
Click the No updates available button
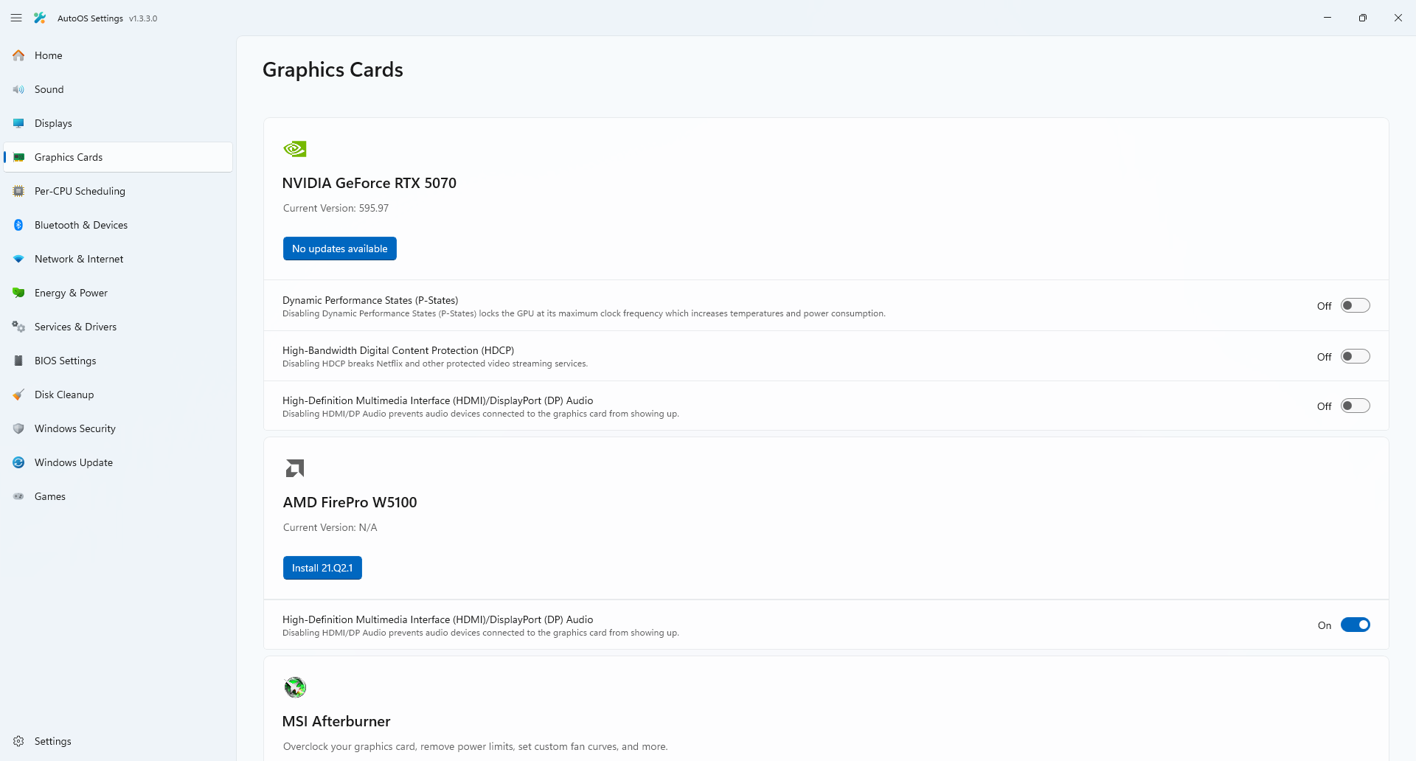pyautogui.click(x=339, y=249)
